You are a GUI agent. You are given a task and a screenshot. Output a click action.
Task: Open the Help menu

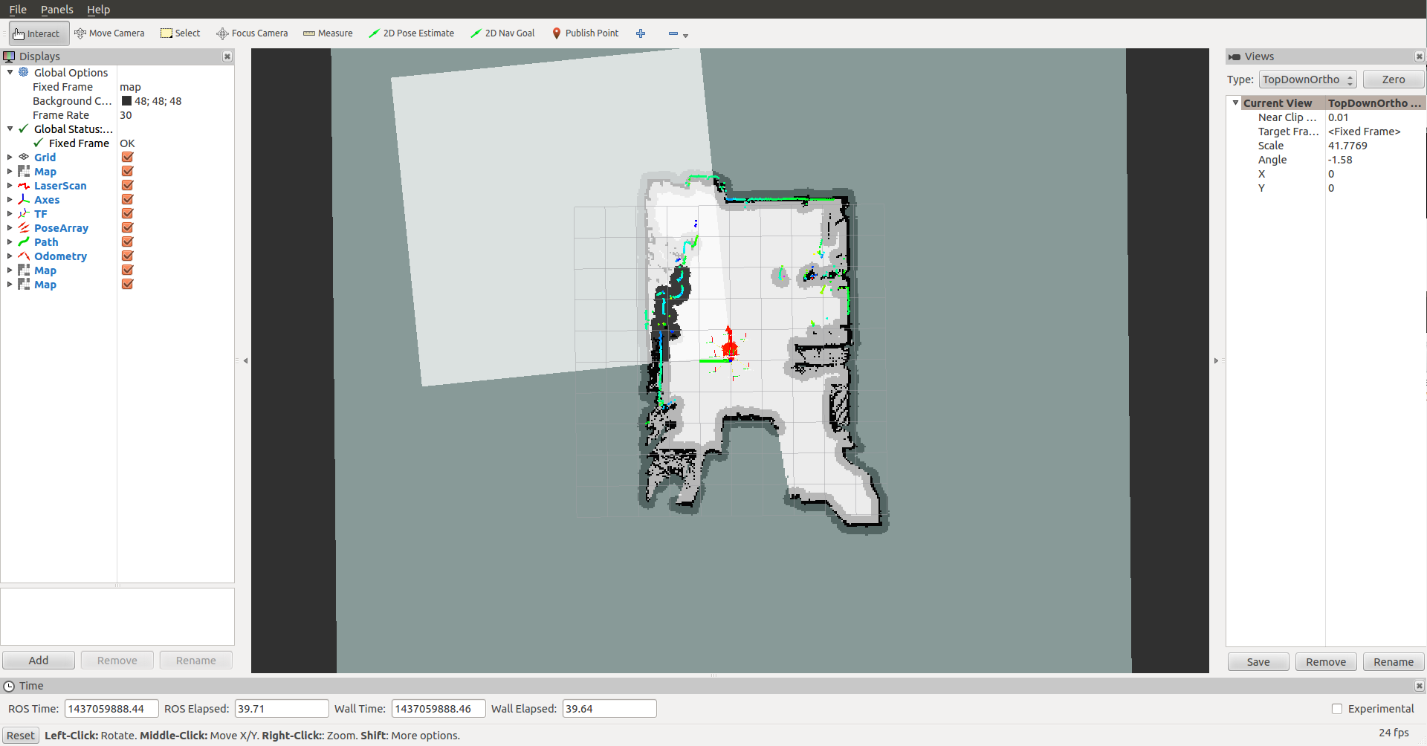pyautogui.click(x=98, y=10)
